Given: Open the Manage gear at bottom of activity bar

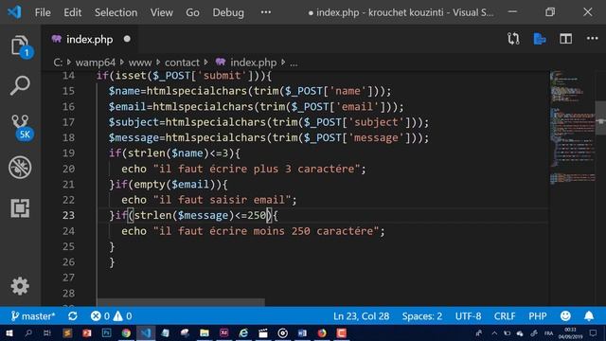Looking at the screenshot, I should (20, 286).
